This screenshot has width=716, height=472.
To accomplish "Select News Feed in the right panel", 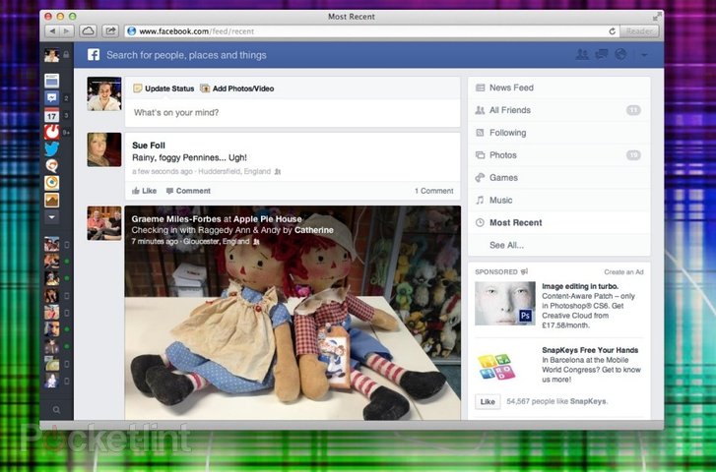I will (x=512, y=88).
